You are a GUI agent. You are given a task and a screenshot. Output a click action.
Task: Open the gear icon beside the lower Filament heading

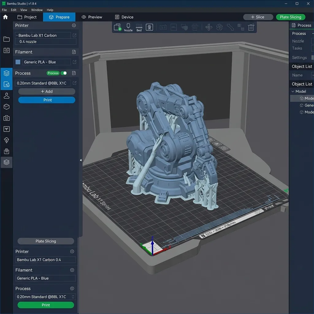[x=72, y=270]
